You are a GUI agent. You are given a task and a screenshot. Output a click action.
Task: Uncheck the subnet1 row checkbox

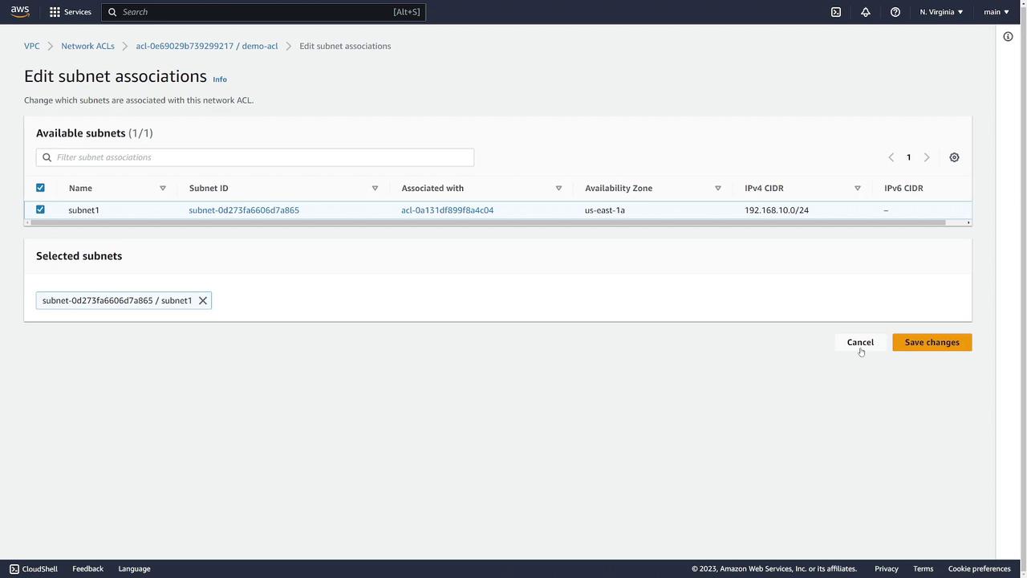click(x=40, y=210)
